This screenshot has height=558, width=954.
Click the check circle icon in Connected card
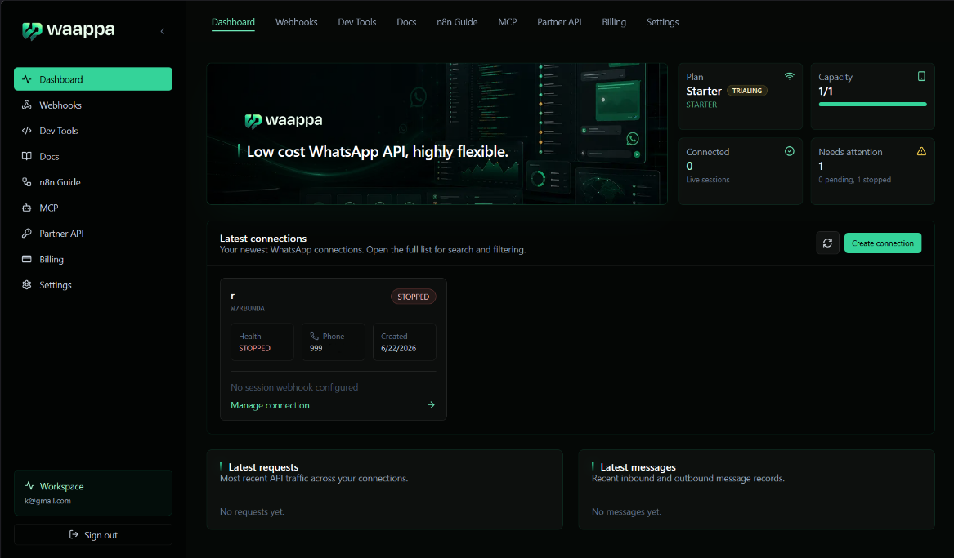click(x=789, y=151)
